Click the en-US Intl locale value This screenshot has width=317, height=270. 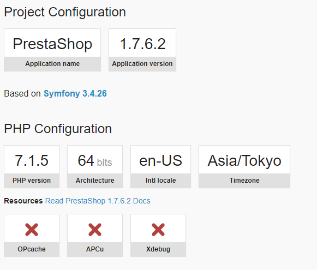(161, 160)
